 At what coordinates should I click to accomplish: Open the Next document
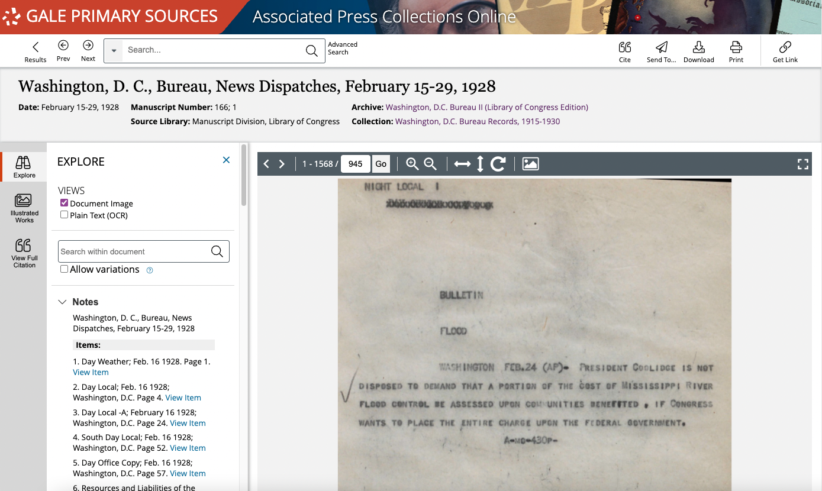click(x=88, y=51)
